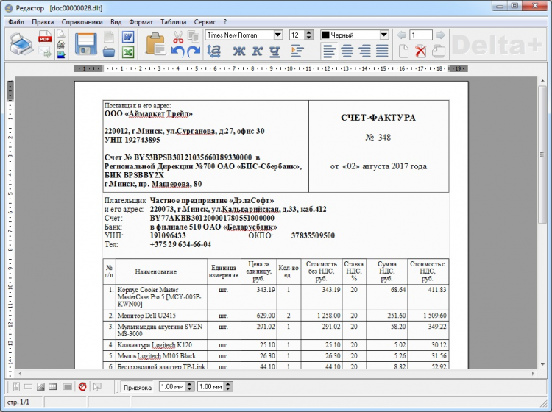Export document to PDF
Image resolution: width=552 pixels, height=412 pixels.
(x=45, y=37)
